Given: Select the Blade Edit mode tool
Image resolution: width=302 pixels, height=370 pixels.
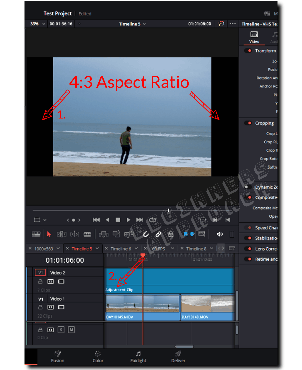Looking at the screenshot, I should [x=88, y=234].
